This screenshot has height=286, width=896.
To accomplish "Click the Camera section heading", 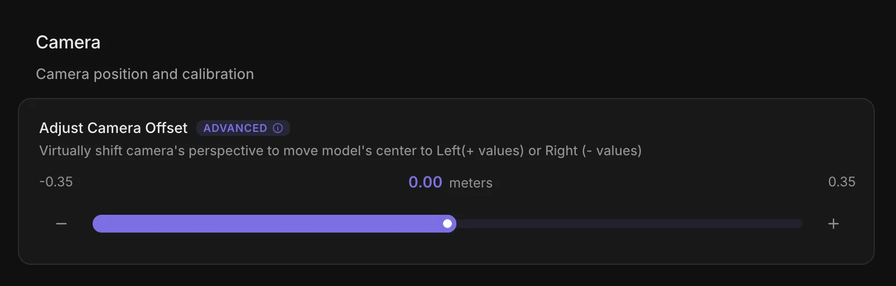I will 68,42.
